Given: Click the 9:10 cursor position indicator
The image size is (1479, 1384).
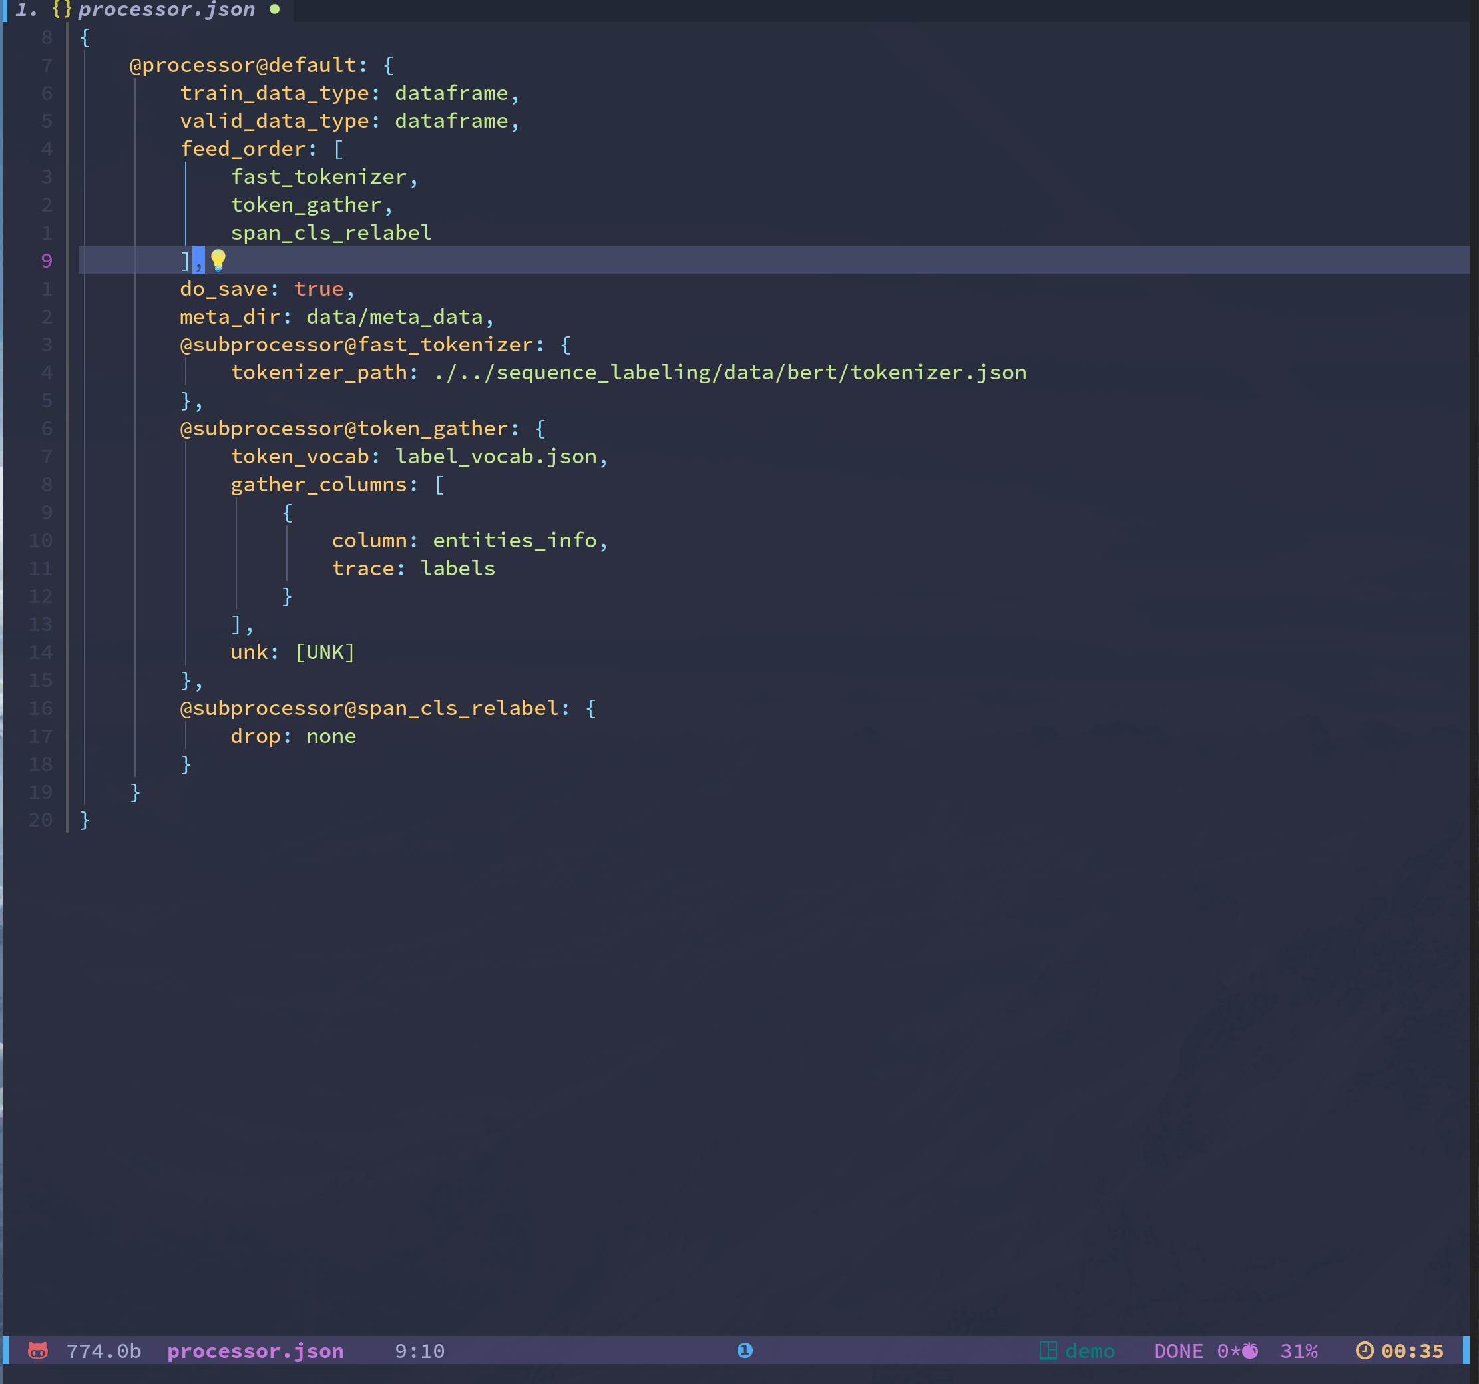Looking at the screenshot, I should [x=419, y=1351].
